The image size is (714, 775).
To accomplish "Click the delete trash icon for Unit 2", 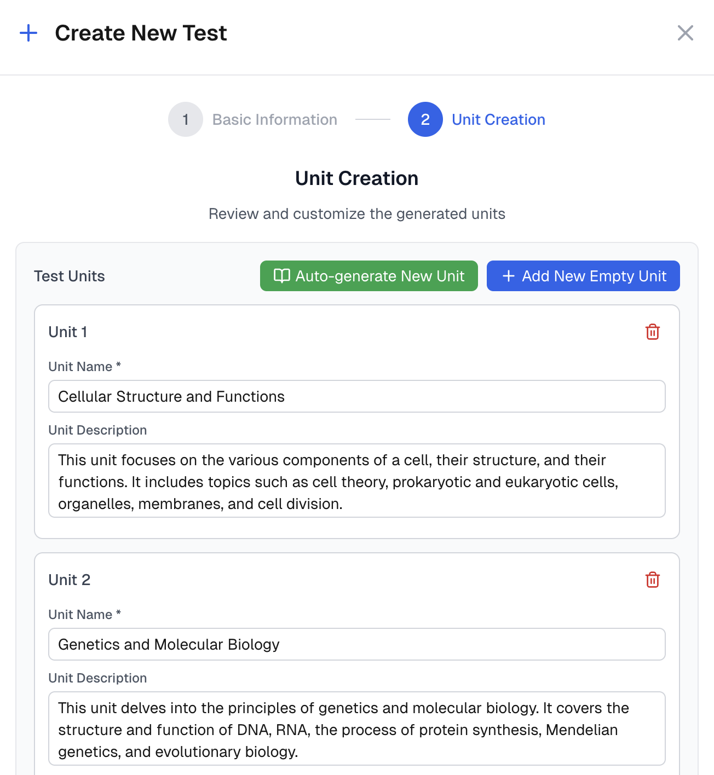I will click(652, 580).
